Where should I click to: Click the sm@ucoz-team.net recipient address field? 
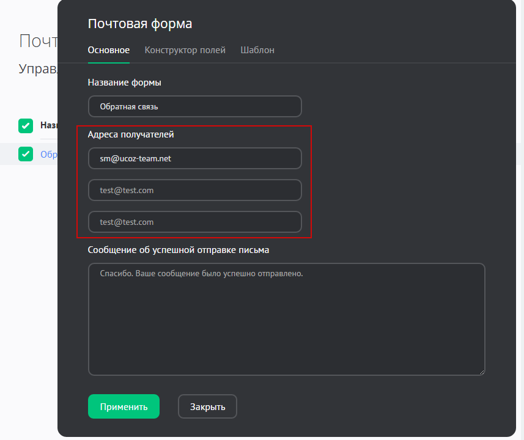pos(194,158)
